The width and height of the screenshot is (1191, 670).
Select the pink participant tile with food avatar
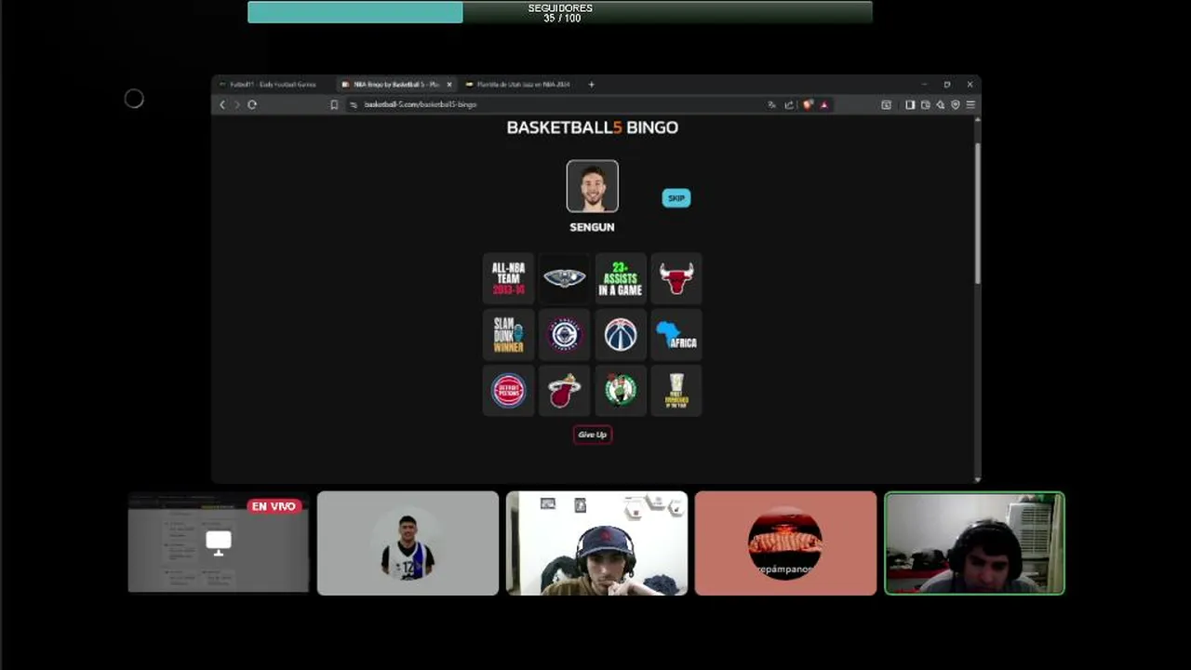(785, 543)
